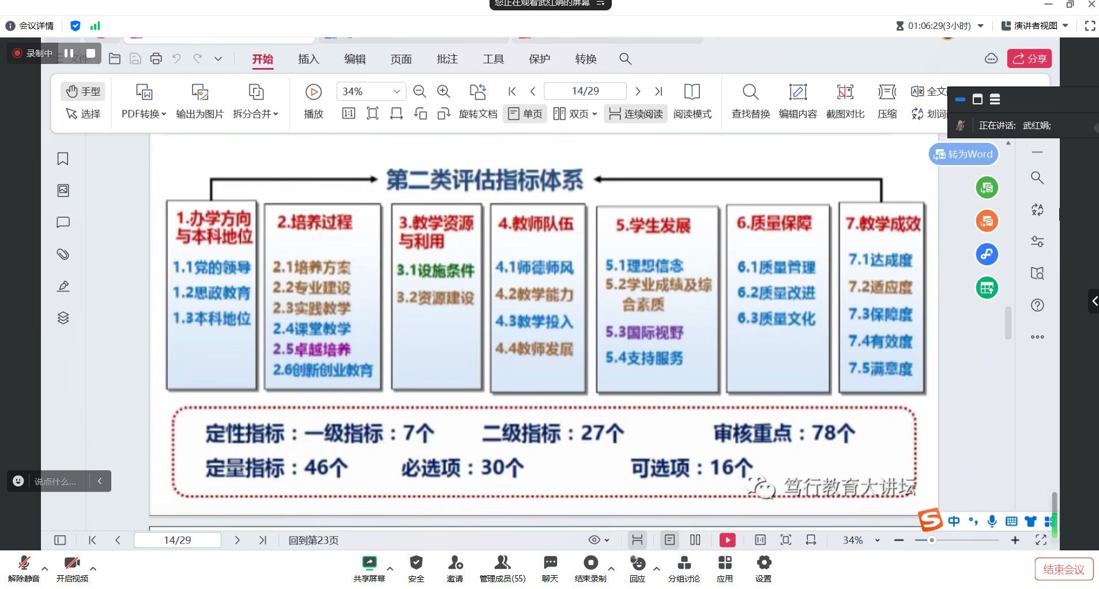Screen dimensions: 1099x589
Task: Open the Protect tab
Action: [539, 59]
